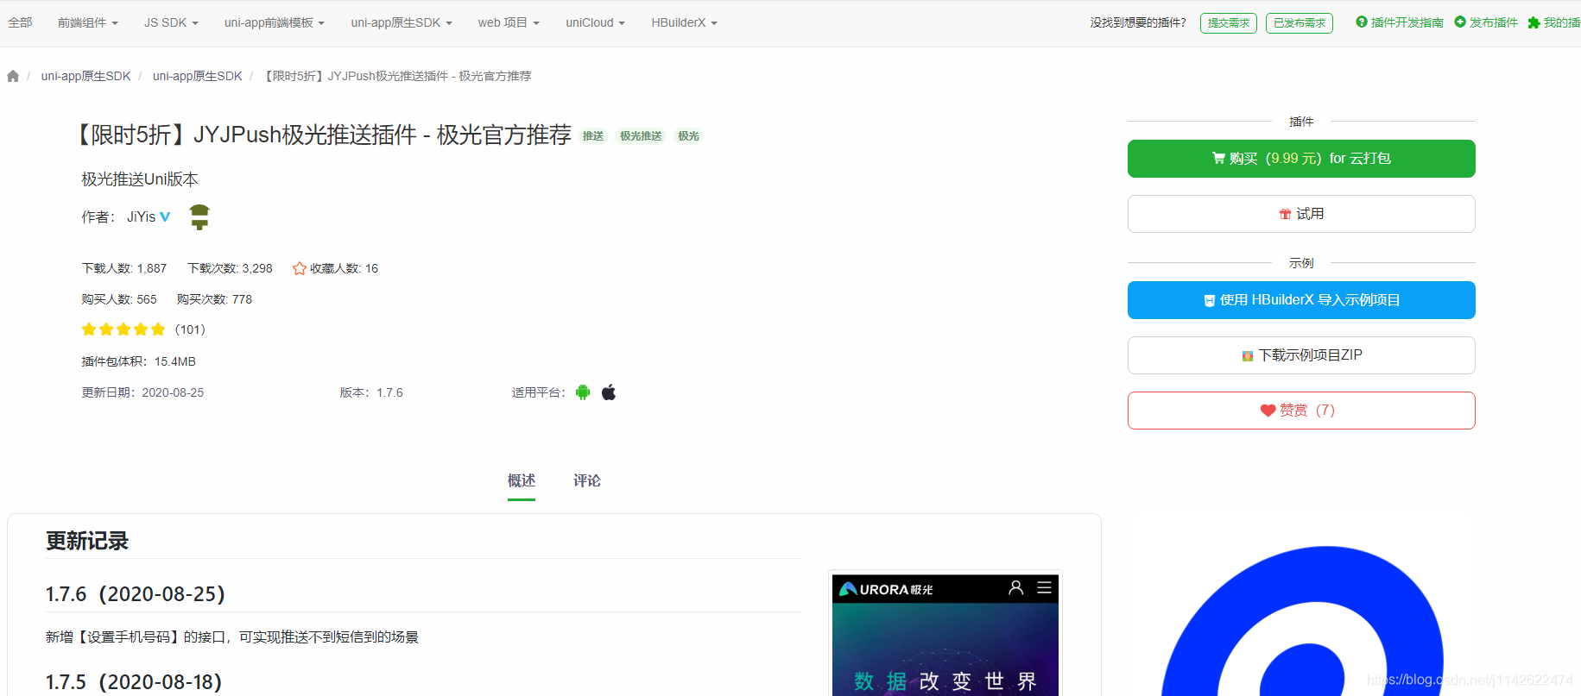
Task: Click the 更新记录 heading
Action: pos(87,541)
